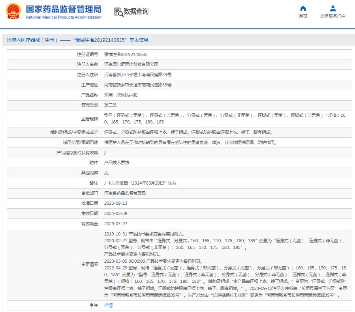This screenshot has height=312, width=355.
Task: Click the 备注 label
Action: tap(94, 183)
